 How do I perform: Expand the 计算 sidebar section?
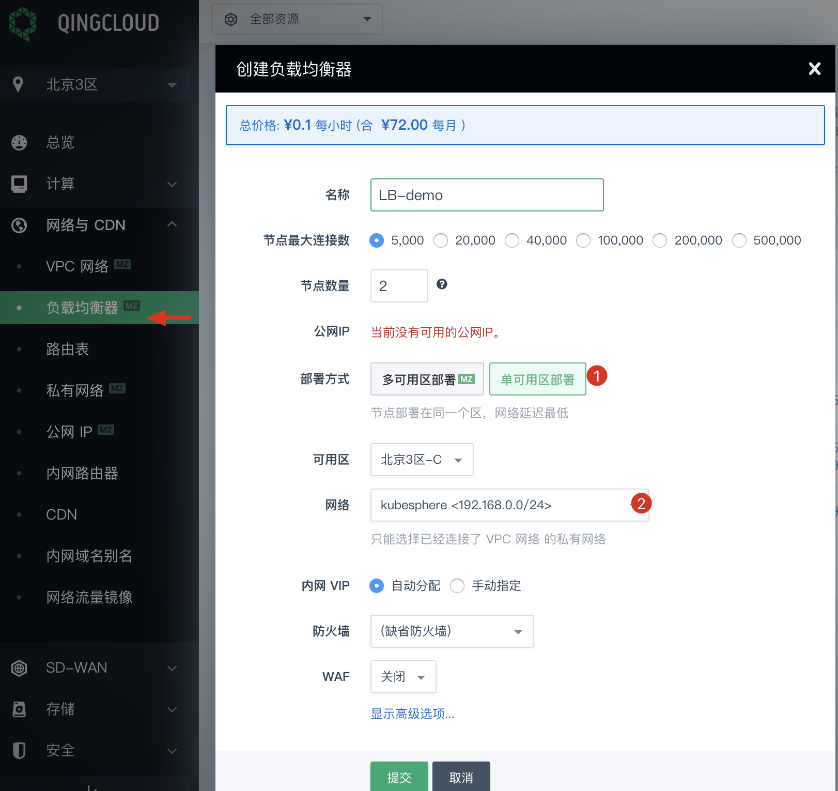click(x=172, y=184)
